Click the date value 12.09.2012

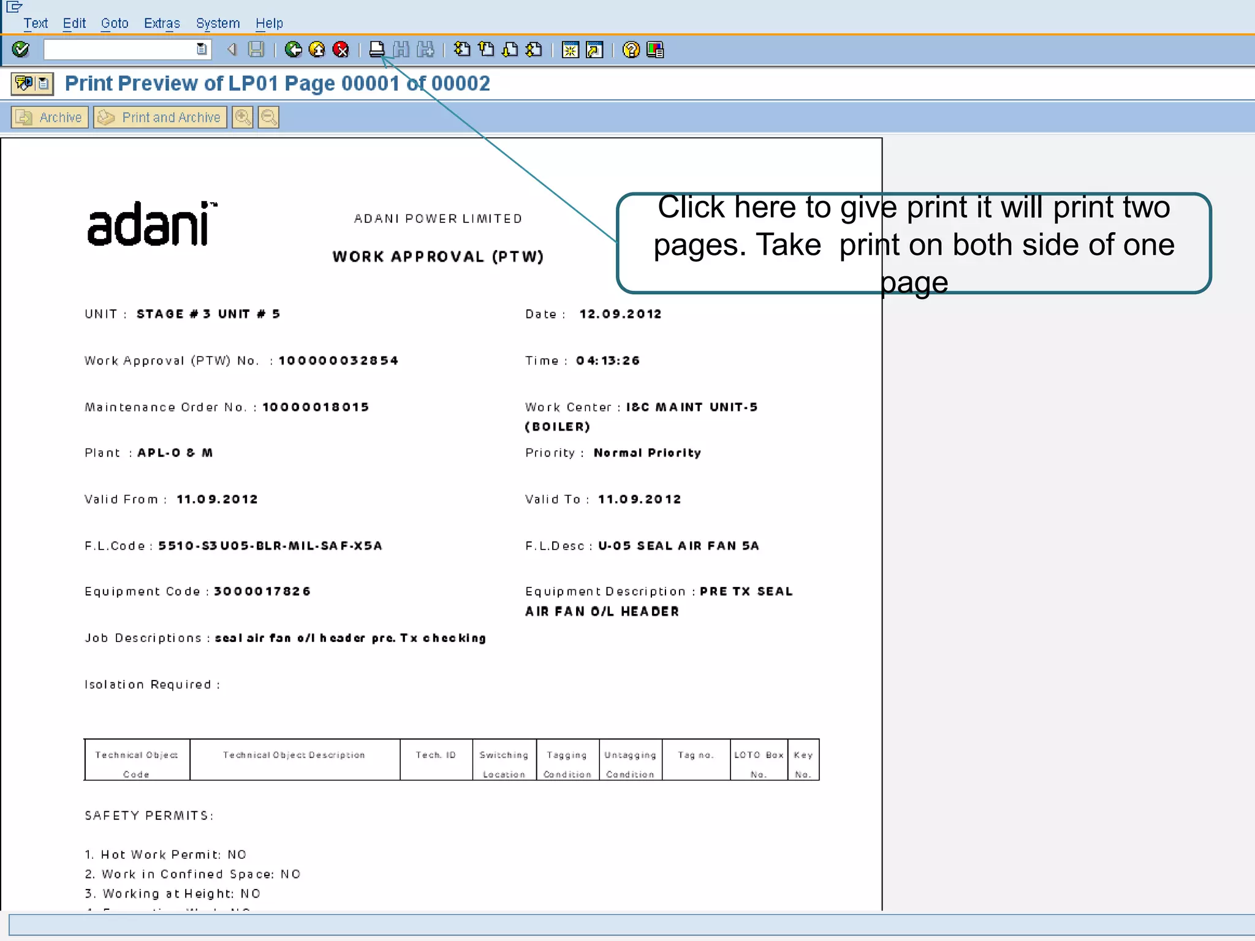[x=620, y=314]
